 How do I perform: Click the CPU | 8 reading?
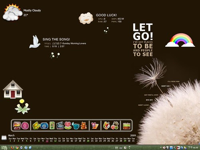102,19
